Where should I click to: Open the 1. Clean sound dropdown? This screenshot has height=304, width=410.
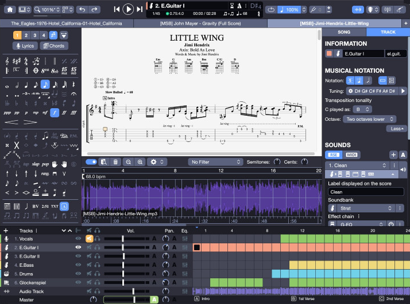pyautogui.click(x=357, y=165)
